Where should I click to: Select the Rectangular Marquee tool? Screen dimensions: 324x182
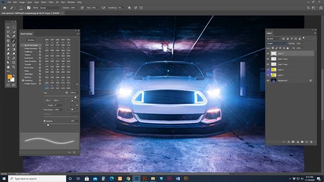click(x=14, y=27)
